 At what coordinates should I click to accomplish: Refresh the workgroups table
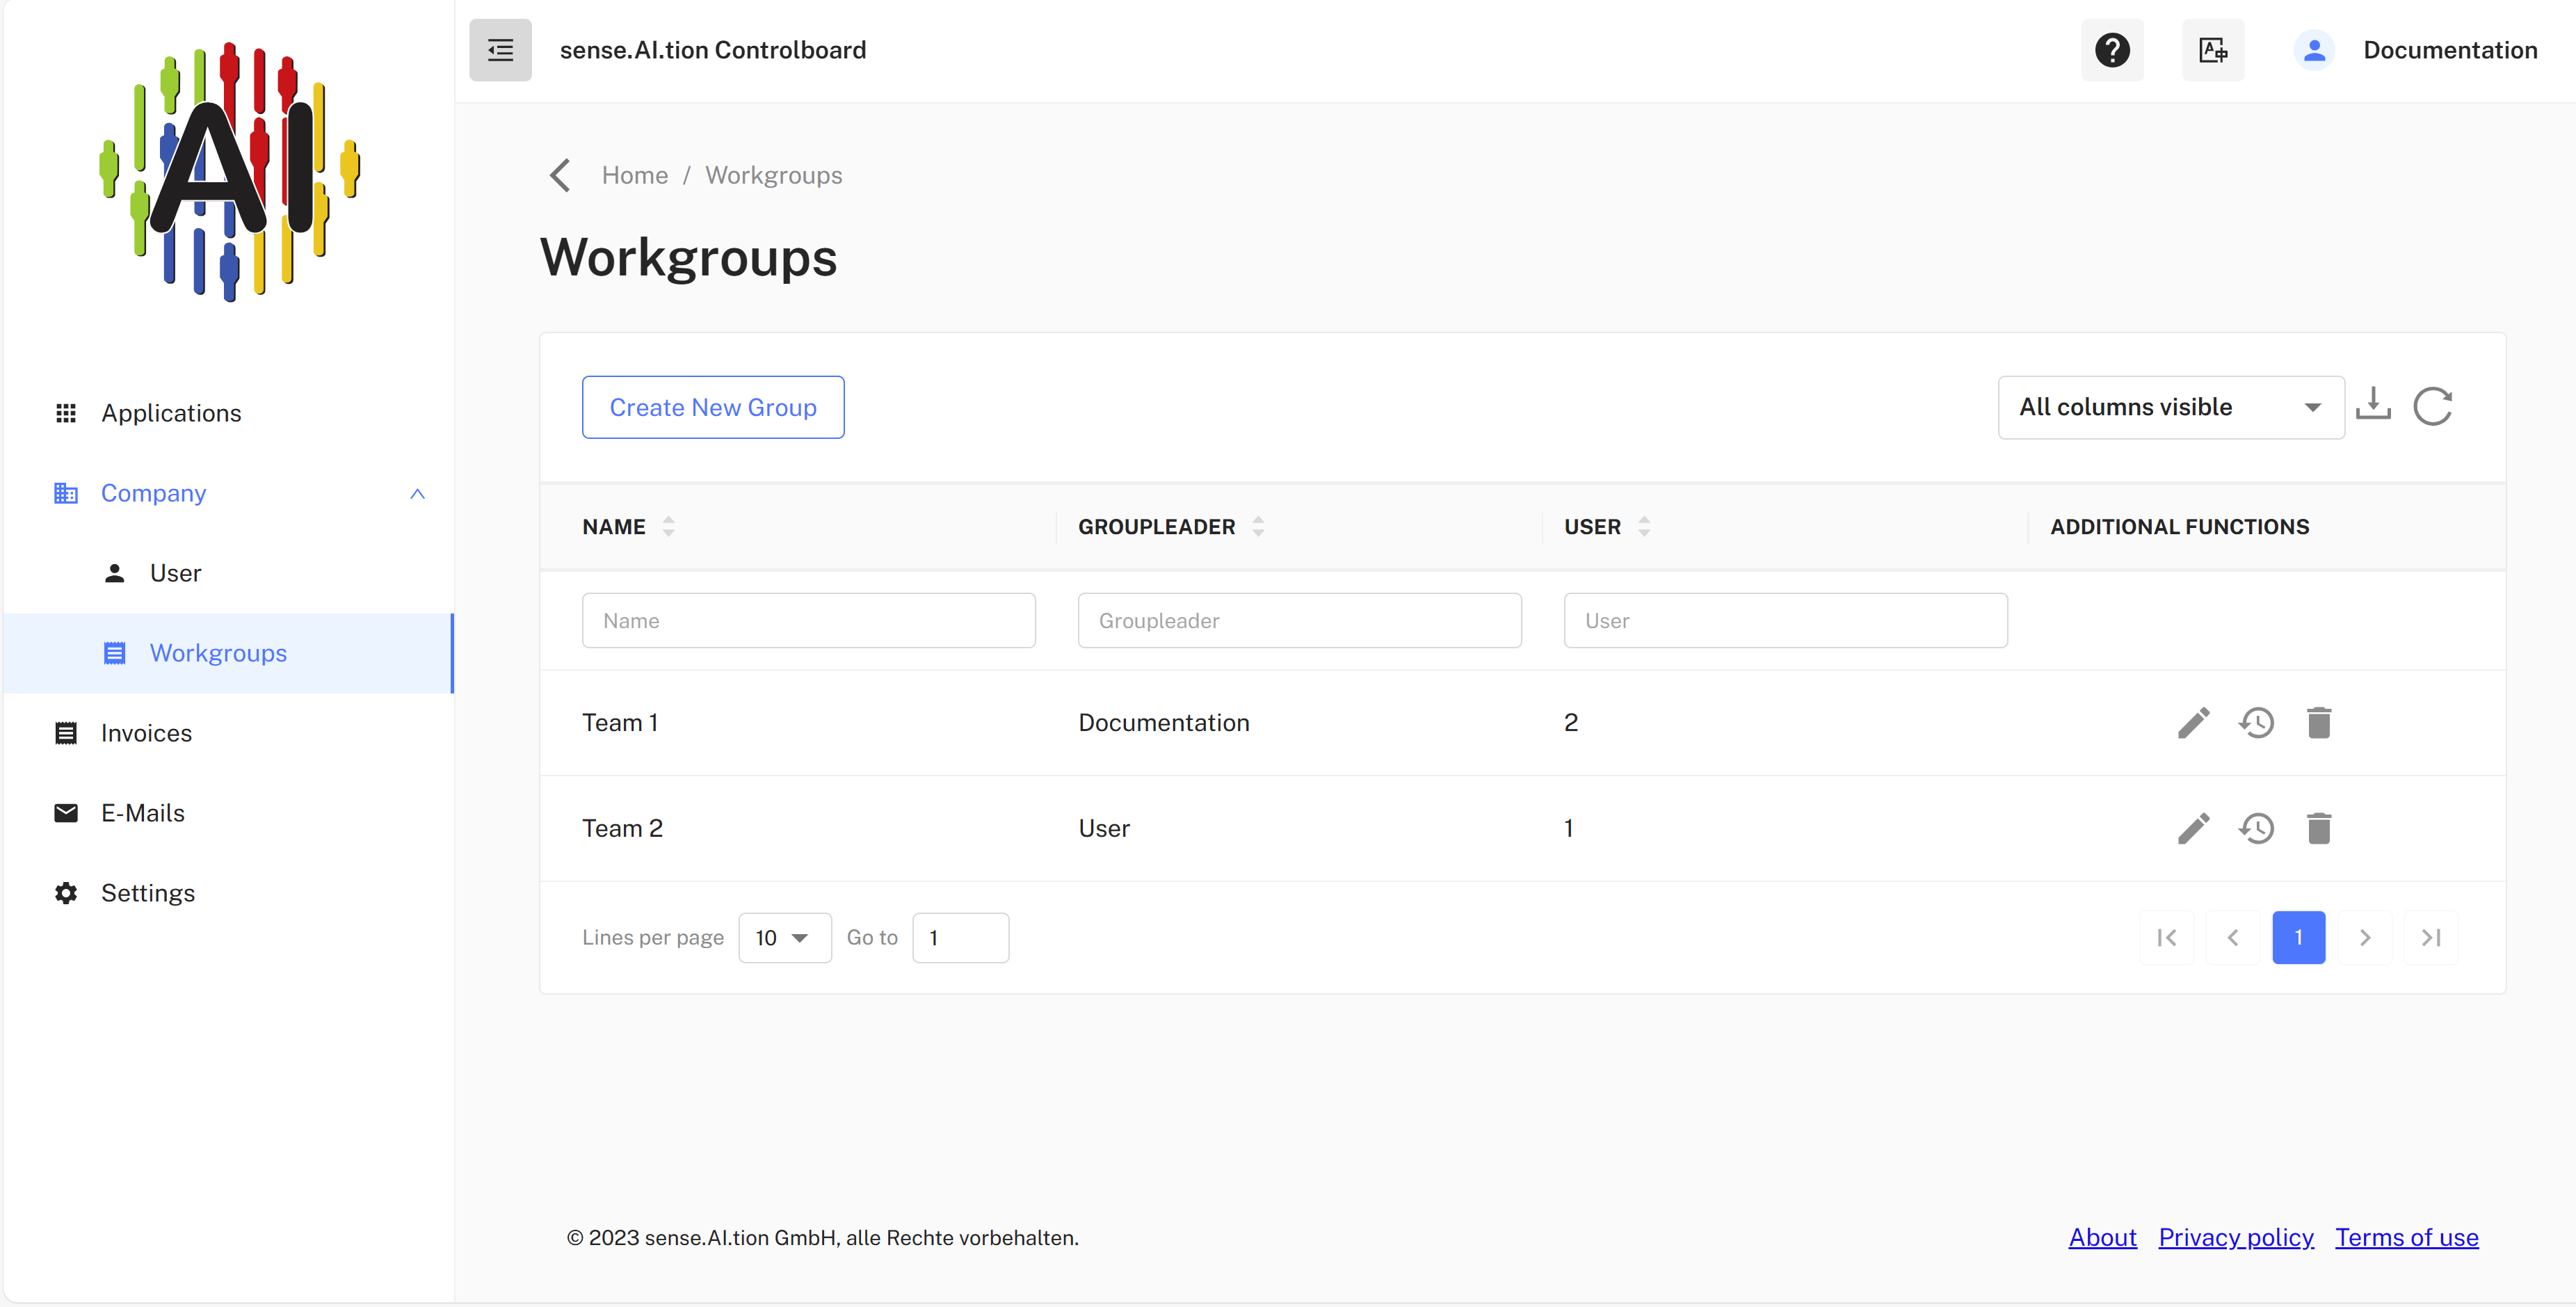[2432, 407]
